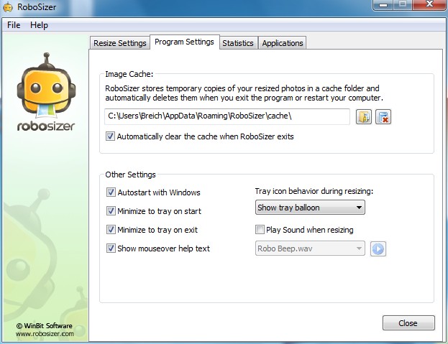Switch to the Statistics tab
The height and width of the screenshot is (344, 448).
click(x=238, y=43)
